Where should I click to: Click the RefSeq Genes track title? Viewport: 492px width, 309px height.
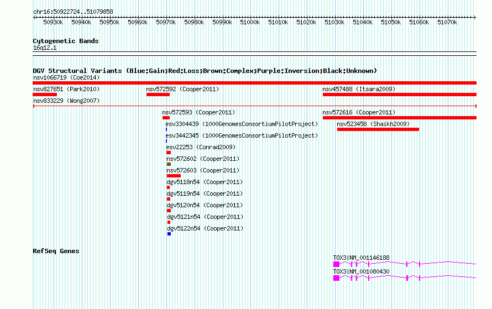coord(56,251)
